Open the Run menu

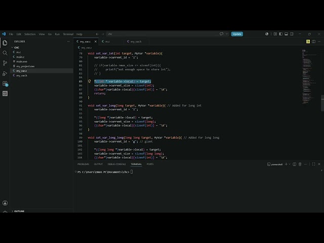57,34
